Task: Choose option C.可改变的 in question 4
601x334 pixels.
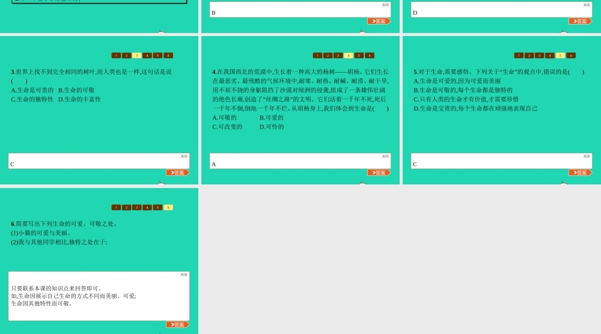Action: click(227, 127)
